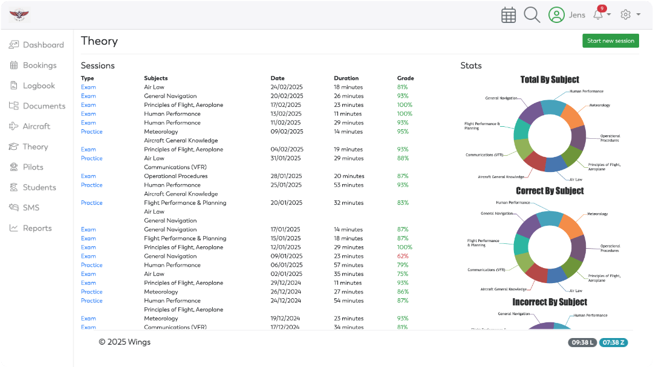The width and height of the screenshot is (653, 367).
Task: Open the Documents sidebar item
Action: 44,106
